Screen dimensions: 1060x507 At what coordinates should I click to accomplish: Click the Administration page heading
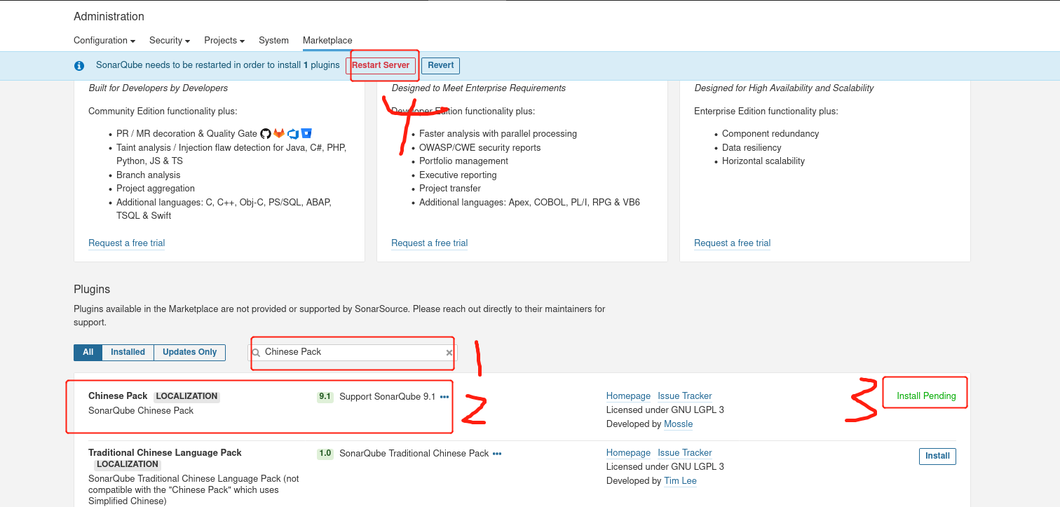point(109,17)
